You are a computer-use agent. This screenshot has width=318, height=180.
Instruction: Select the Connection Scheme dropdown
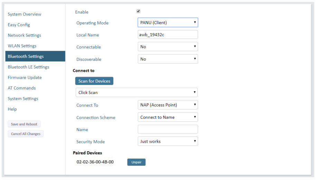tap(168, 117)
